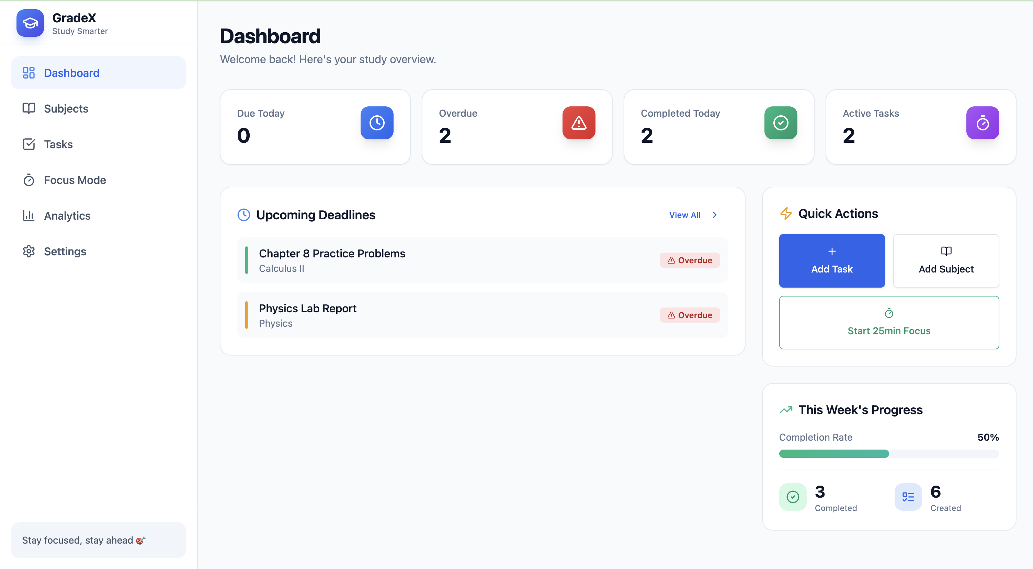Click the Upcoming Deadlines clock icon
1033x569 pixels.
244,215
